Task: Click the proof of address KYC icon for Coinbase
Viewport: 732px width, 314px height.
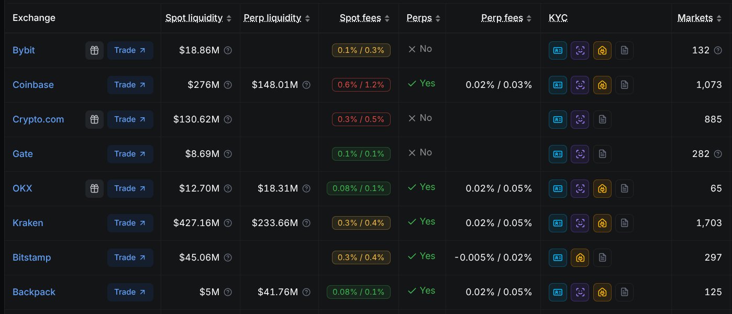Action: pos(602,85)
